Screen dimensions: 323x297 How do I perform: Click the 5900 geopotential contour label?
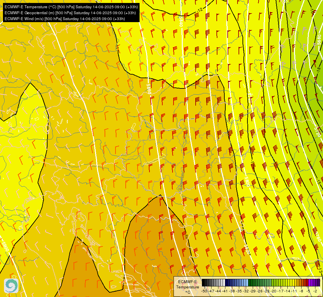click(x=5, y=246)
